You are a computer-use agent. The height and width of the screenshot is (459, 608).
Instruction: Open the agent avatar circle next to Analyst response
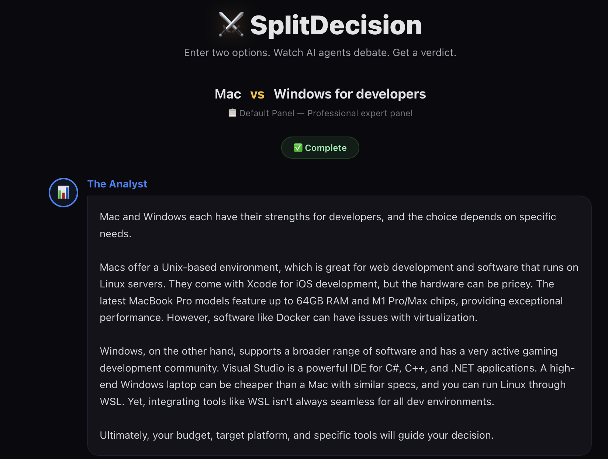click(63, 192)
